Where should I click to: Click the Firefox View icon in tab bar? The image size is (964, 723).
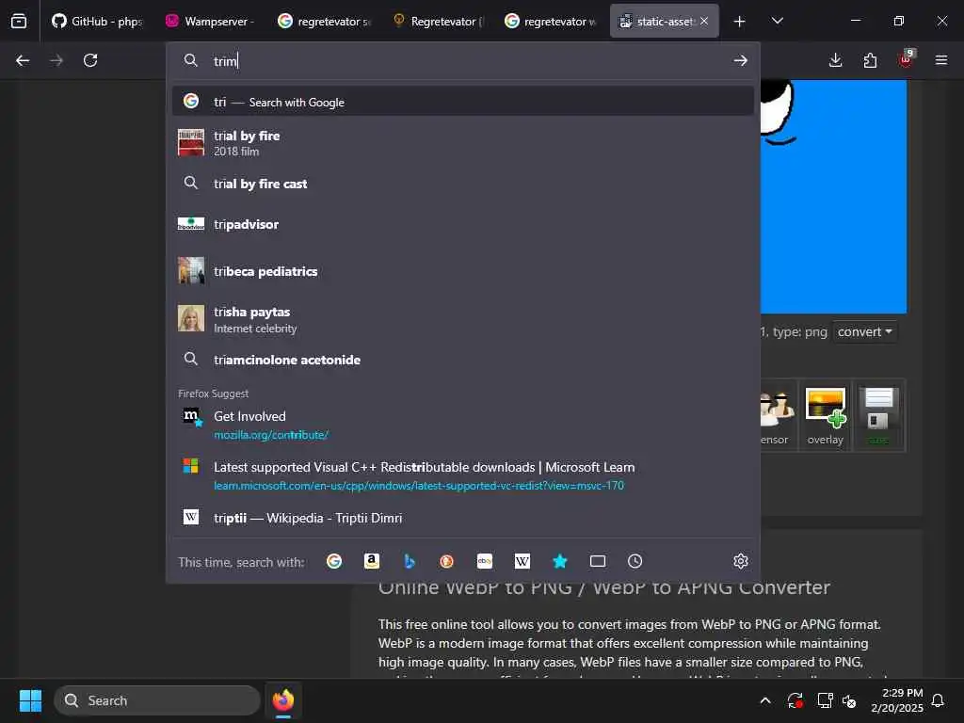(19, 21)
